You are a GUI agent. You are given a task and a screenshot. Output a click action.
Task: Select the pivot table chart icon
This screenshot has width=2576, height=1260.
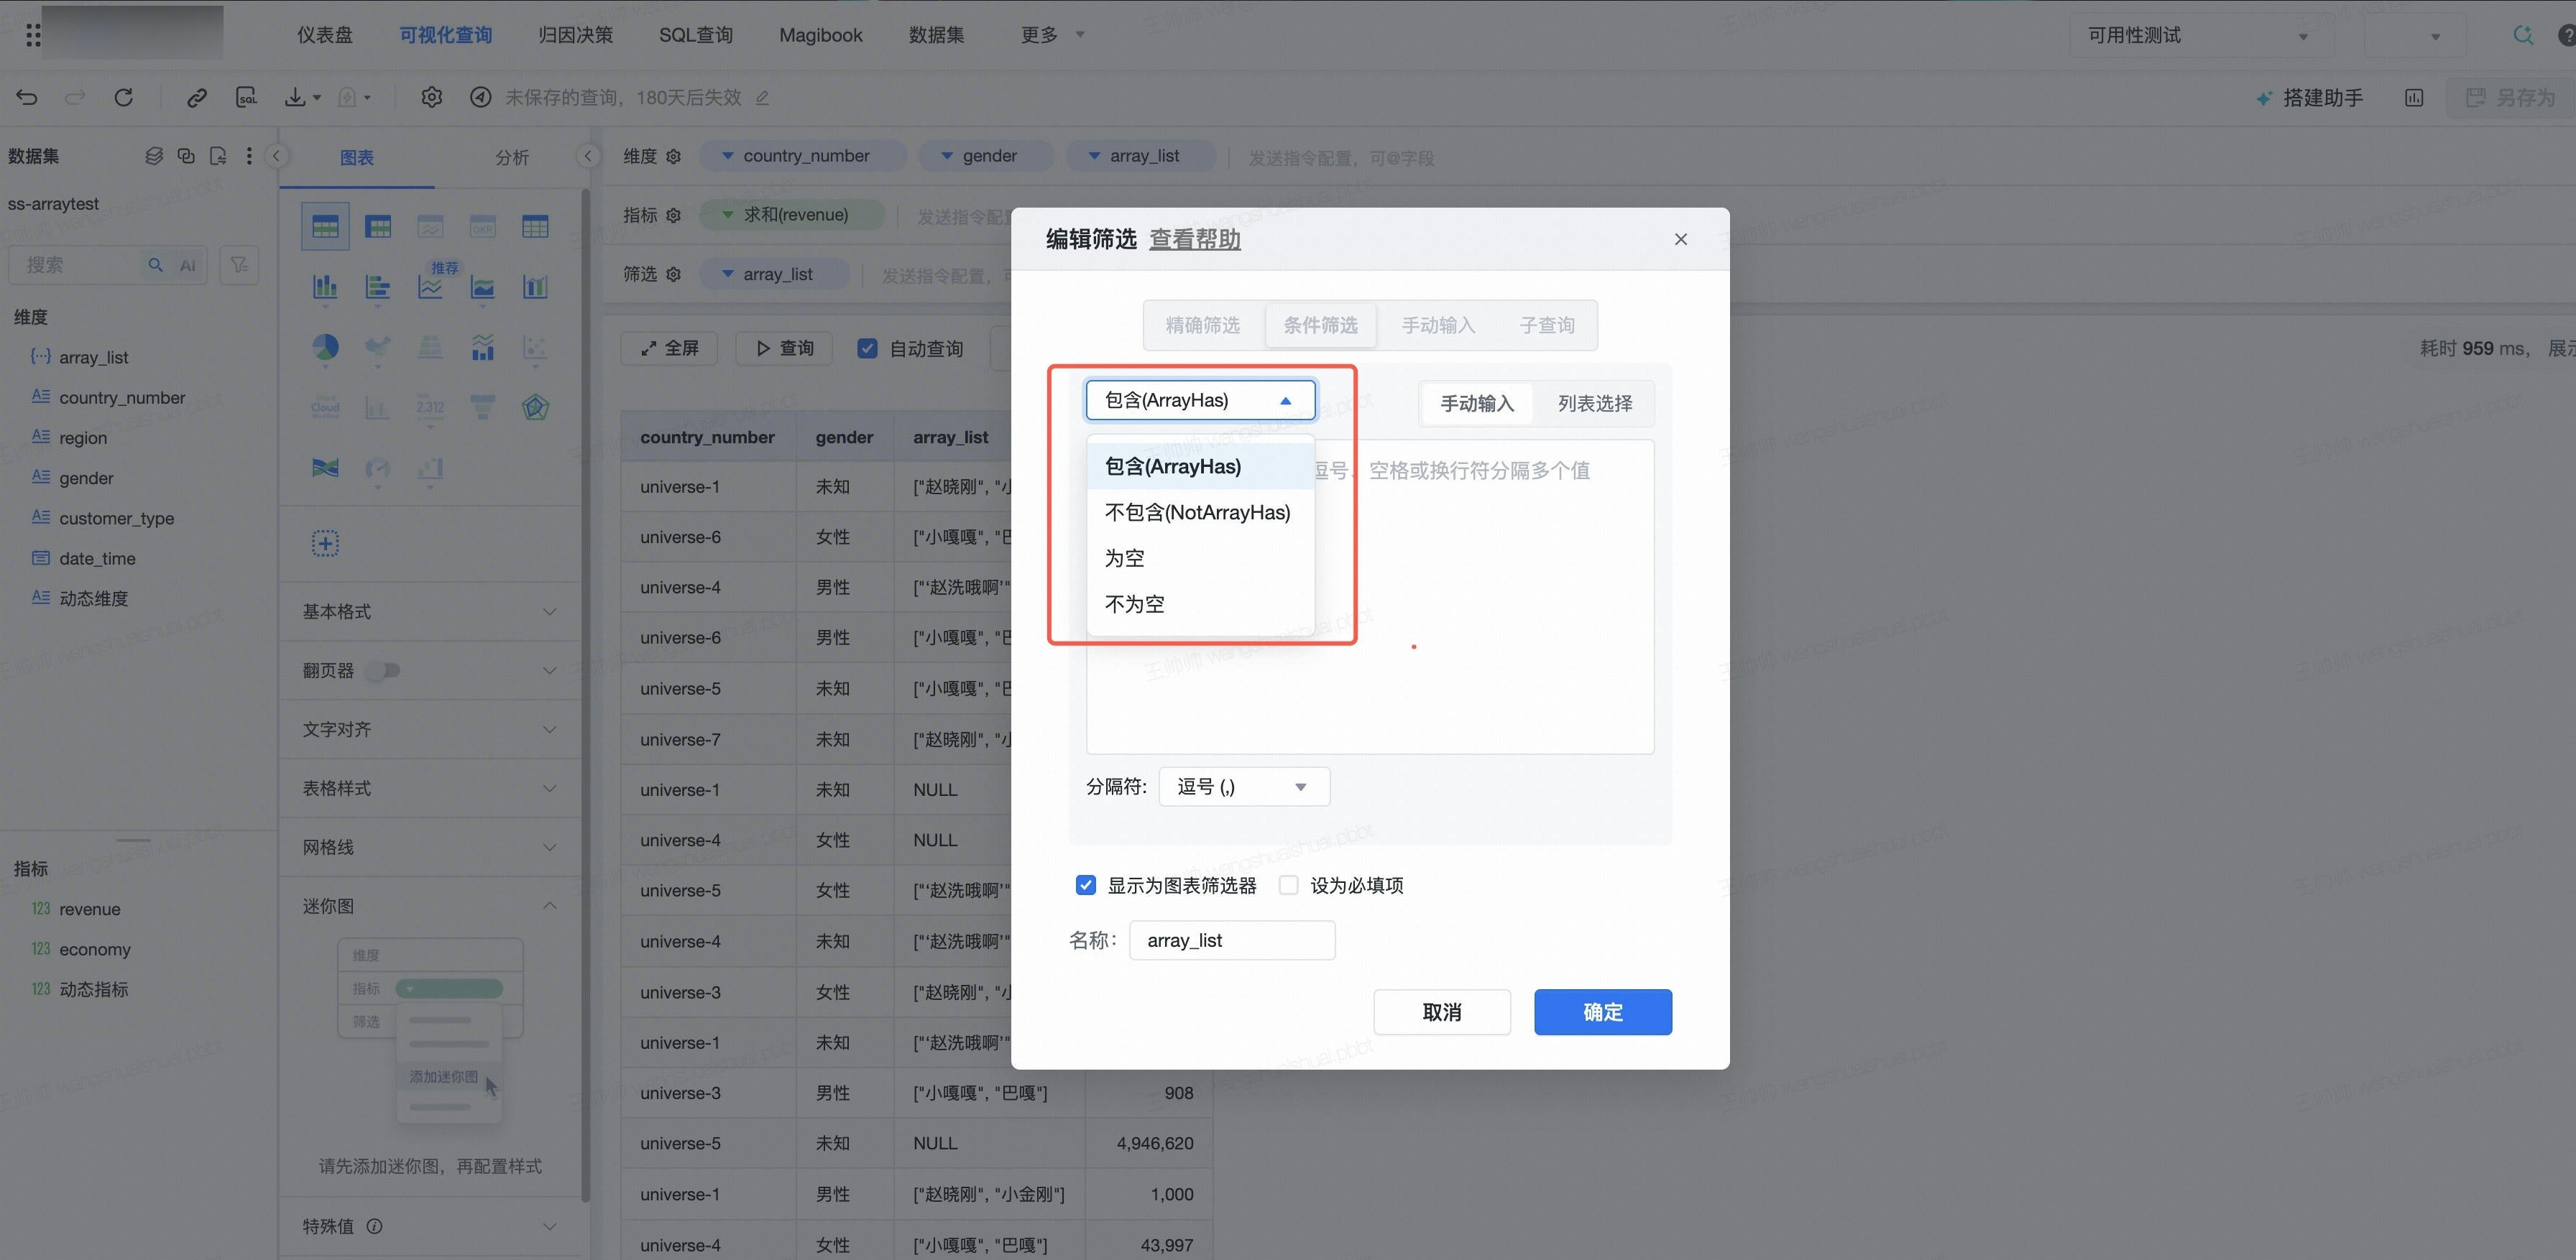click(x=378, y=227)
